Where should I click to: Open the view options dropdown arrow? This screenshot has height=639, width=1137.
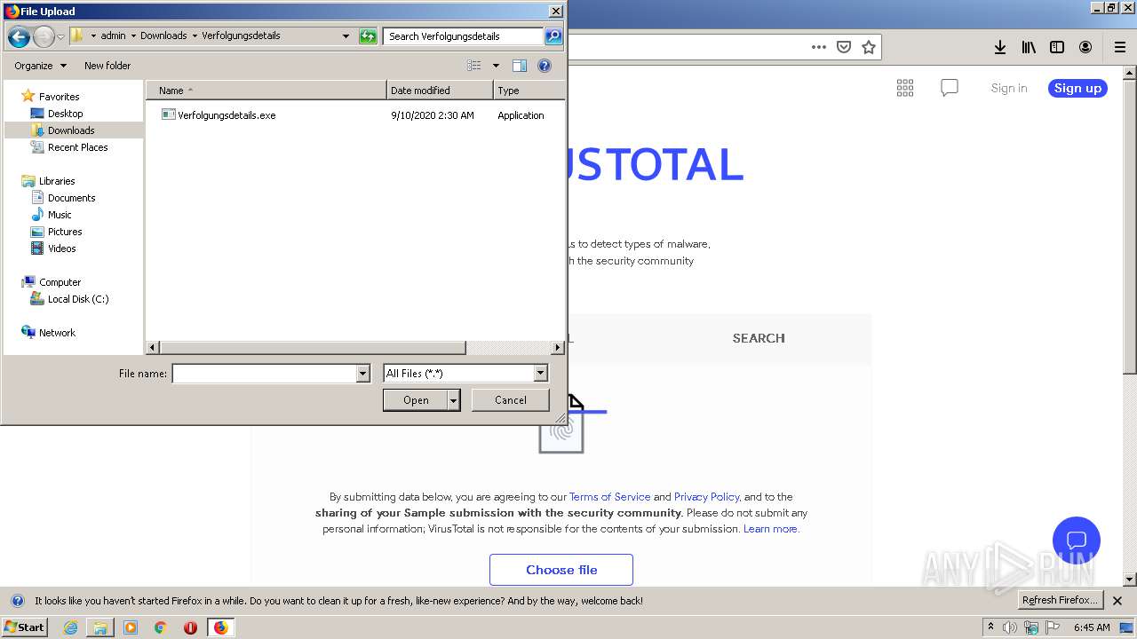(496, 66)
